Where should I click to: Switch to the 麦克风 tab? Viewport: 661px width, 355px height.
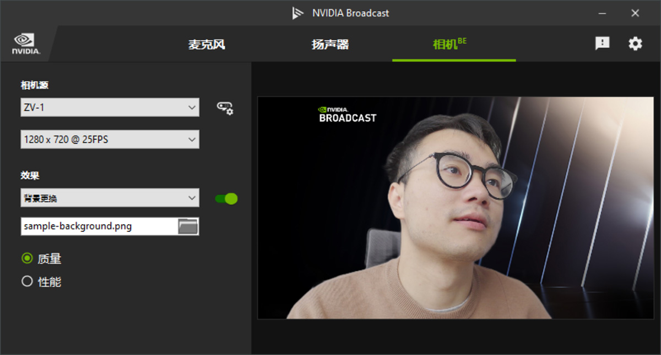pyautogui.click(x=207, y=45)
